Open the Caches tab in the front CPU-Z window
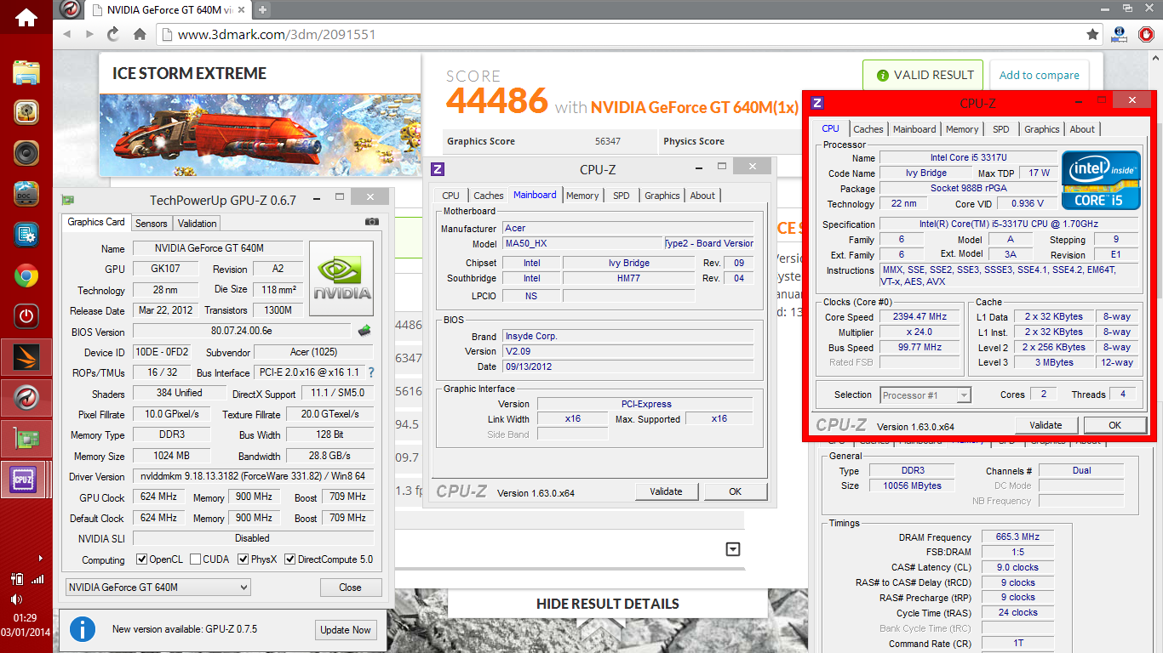 point(868,129)
